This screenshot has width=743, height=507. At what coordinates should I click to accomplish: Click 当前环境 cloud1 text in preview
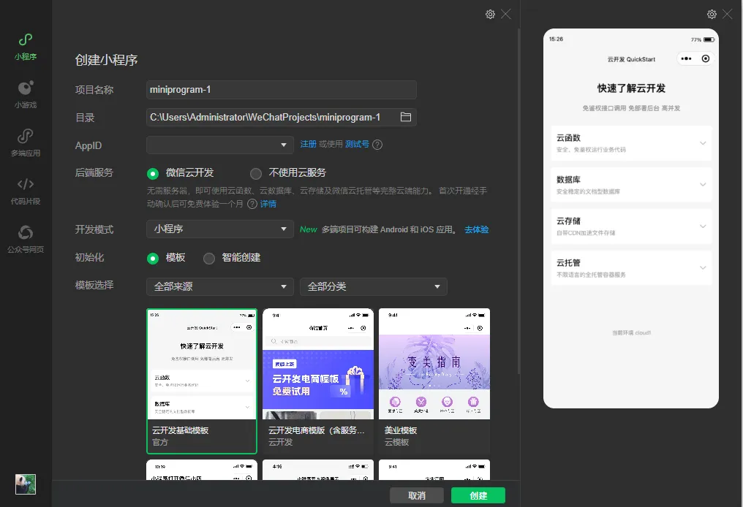(631, 333)
